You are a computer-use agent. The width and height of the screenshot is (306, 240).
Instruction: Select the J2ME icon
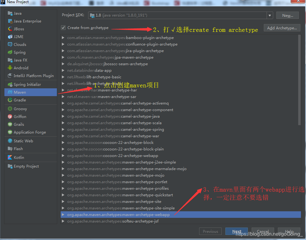pyautogui.click(x=10, y=37)
